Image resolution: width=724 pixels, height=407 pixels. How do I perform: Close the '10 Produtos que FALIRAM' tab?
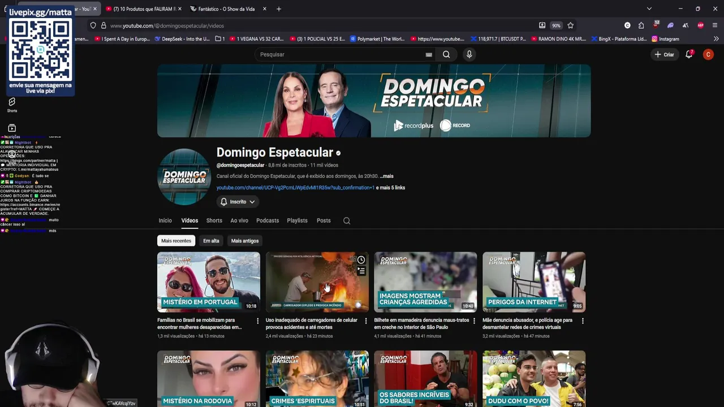180,9
